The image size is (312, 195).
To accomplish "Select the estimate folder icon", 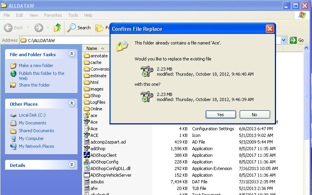I will 87,76.
